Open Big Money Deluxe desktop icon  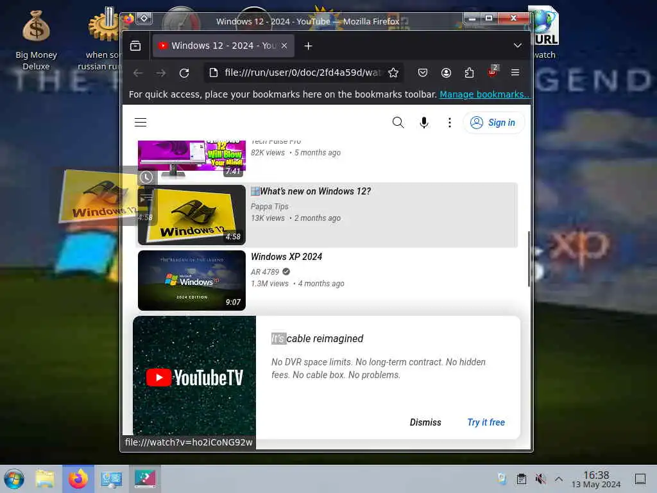36,40
